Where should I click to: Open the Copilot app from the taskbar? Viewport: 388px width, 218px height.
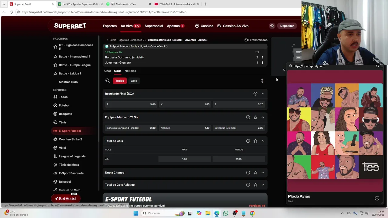click(x=199, y=213)
